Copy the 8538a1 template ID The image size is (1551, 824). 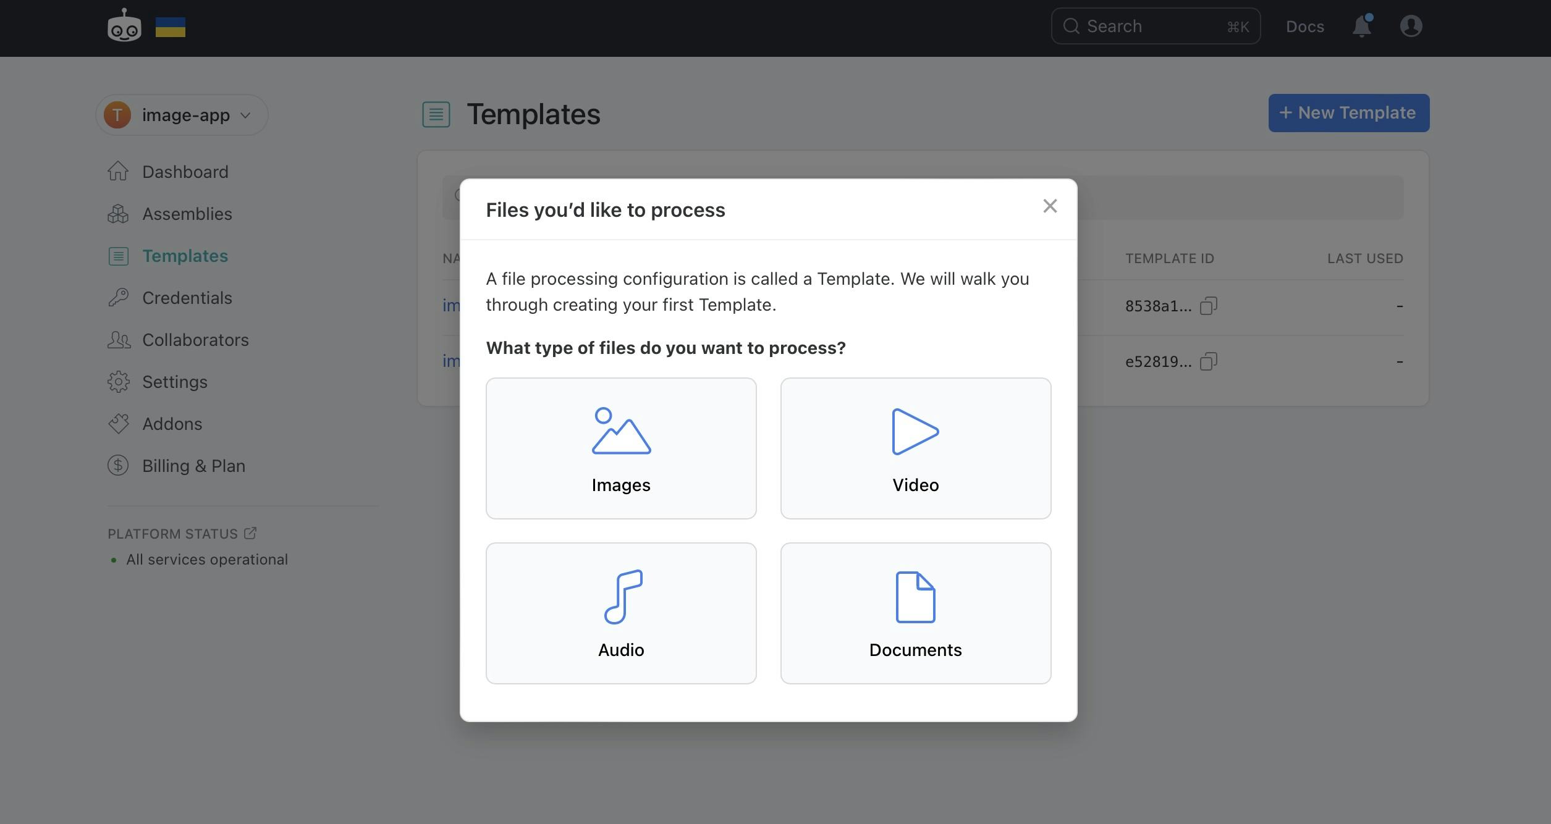point(1209,306)
